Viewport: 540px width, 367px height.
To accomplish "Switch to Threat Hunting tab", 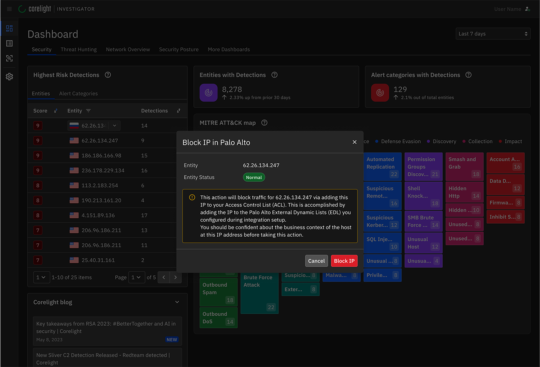I will click(x=79, y=49).
